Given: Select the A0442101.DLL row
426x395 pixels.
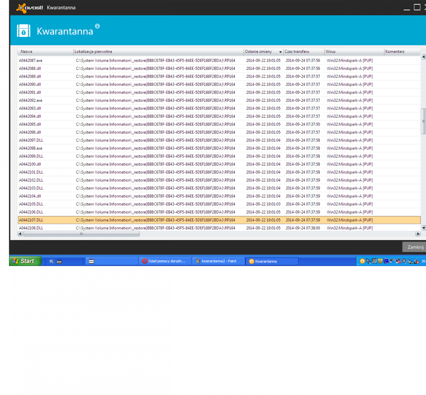Looking at the screenshot, I should 219,172.
